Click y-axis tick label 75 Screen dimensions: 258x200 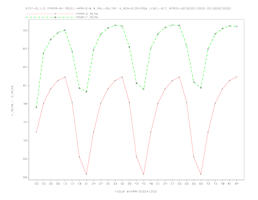pyautogui.click(x=25, y=122)
